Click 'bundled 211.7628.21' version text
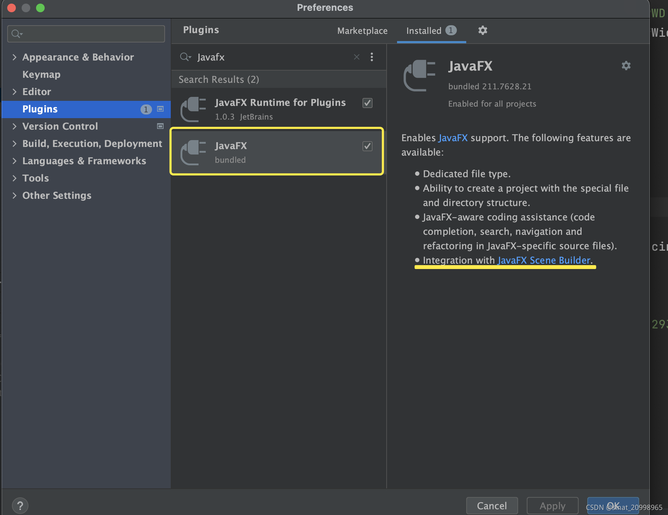The image size is (668, 515). [490, 86]
